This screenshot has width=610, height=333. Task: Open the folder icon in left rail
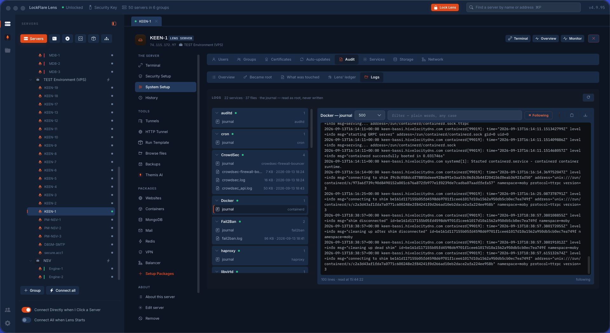point(8,50)
